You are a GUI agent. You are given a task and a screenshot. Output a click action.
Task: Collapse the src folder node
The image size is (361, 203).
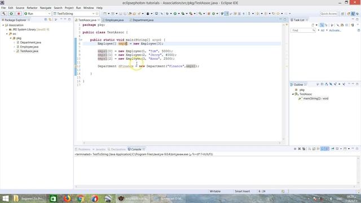pos(7,34)
